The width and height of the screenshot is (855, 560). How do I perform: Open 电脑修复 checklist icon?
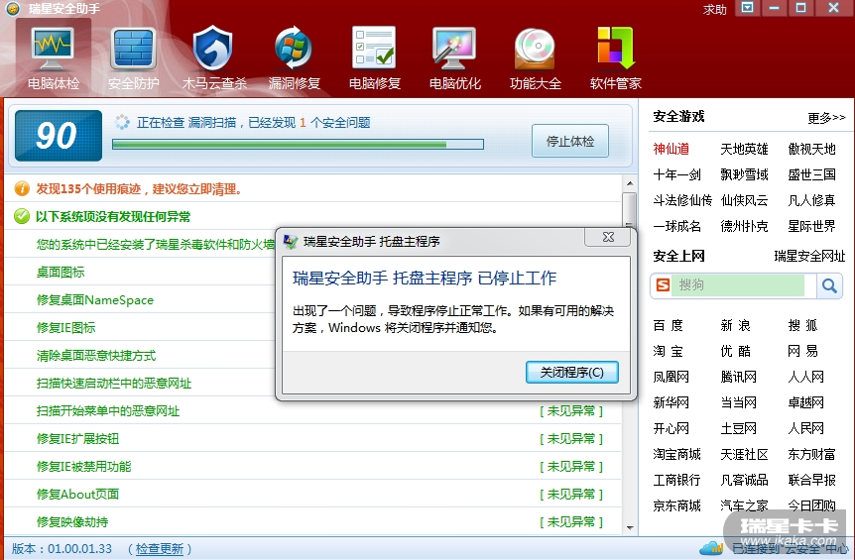coord(374,48)
